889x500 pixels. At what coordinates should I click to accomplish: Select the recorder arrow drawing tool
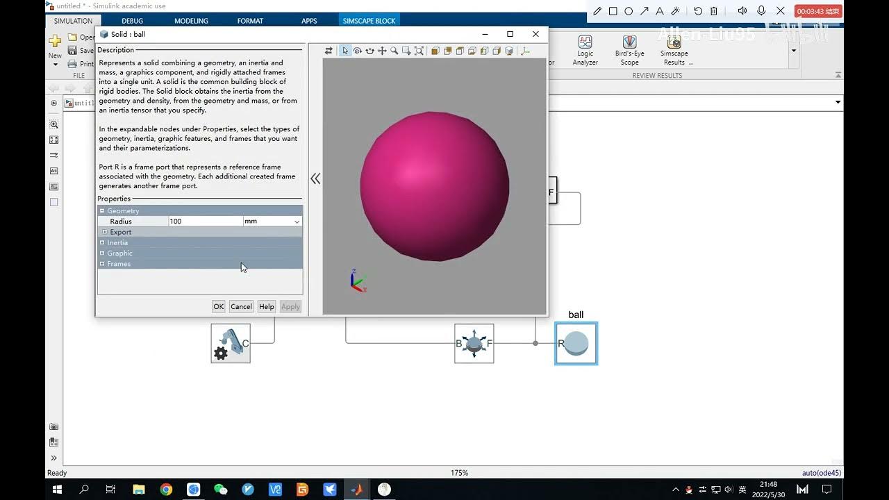(x=644, y=11)
